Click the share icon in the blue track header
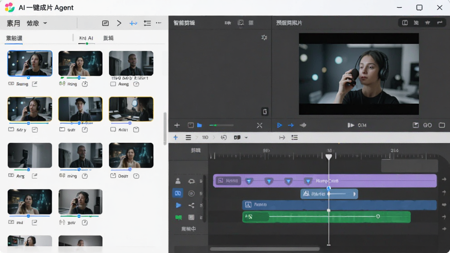The height and width of the screenshot is (253, 450). tap(192, 205)
